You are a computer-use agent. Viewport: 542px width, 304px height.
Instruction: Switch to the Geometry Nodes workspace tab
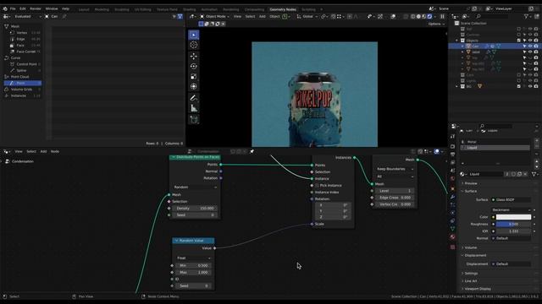pyautogui.click(x=283, y=9)
